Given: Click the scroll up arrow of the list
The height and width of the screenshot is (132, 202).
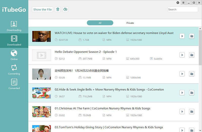Looking at the screenshot, I should click(200, 29).
